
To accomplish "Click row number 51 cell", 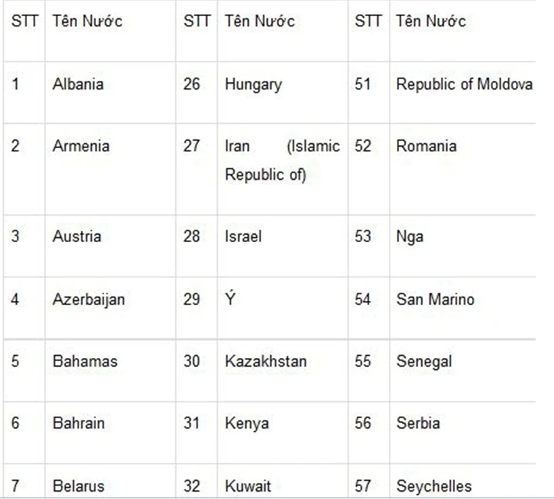I will [362, 84].
